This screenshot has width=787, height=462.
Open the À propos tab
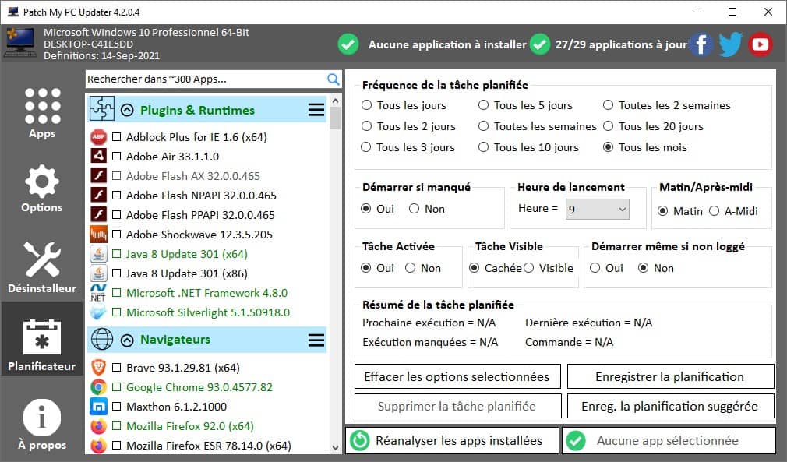[42, 425]
